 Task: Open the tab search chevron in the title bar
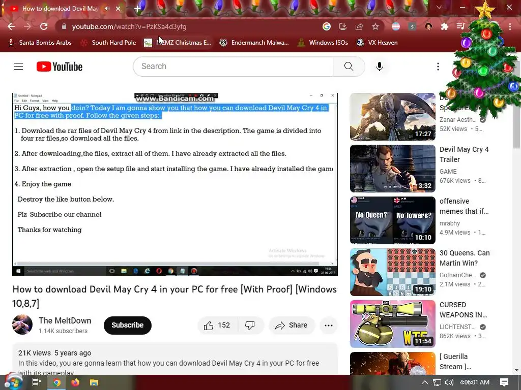439,7
